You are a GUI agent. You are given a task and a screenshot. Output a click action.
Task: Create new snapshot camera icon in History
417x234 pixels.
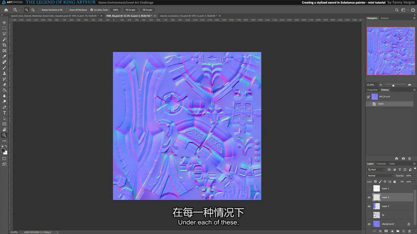pyautogui.click(x=403, y=158)
